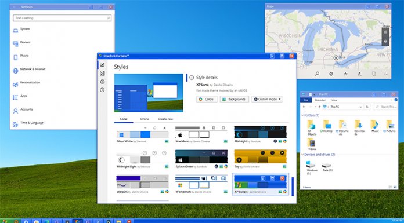Select the Music folder
This screenshot has height=223, width=404.
(x=375, y=126)
